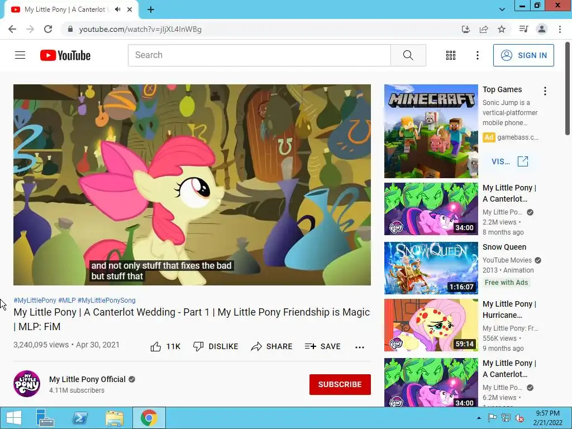Open the Snow Queen title

(504, 247)
